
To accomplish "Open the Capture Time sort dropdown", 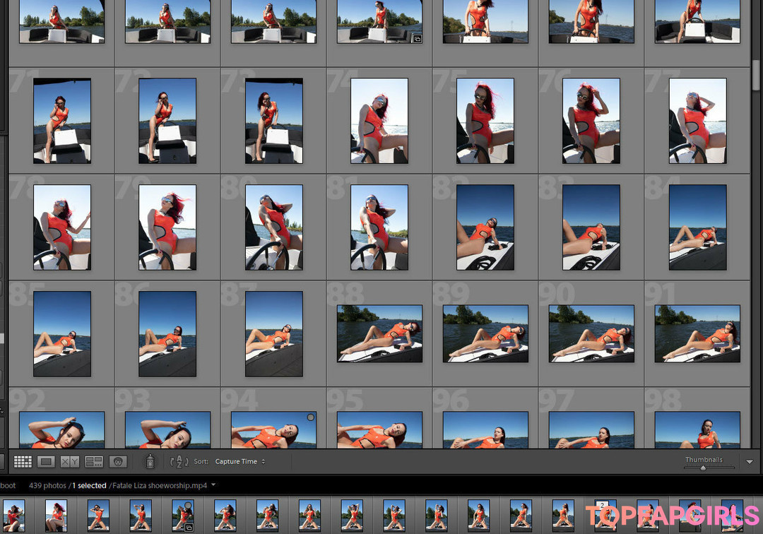I will tap(240, 461).
